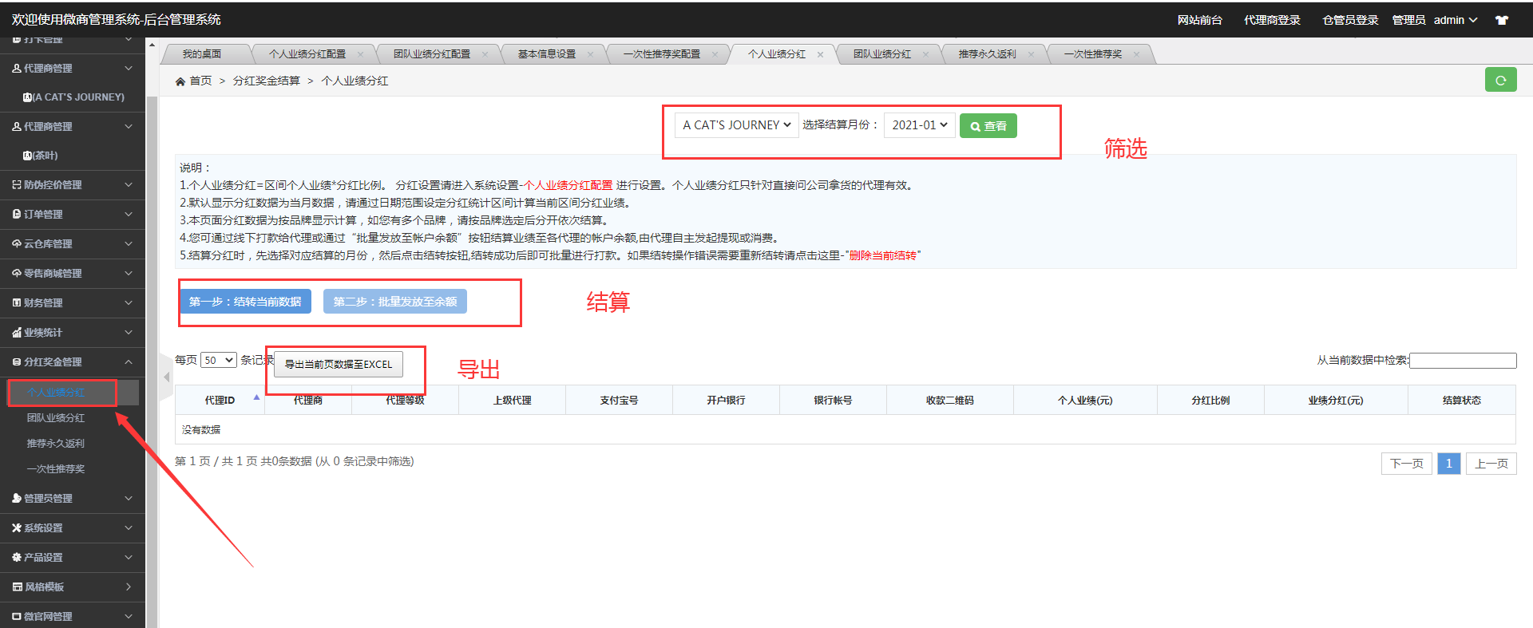The height and width of the screenshot is (628, 1533).
Task: Close the 团队业绩分红 tab
Action: tap(925, 54)
